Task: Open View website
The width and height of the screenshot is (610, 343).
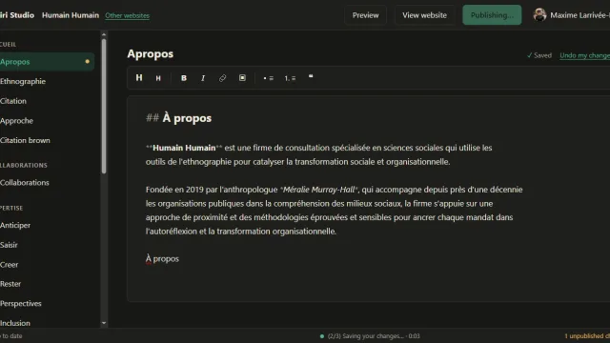Action: point(424,15)
